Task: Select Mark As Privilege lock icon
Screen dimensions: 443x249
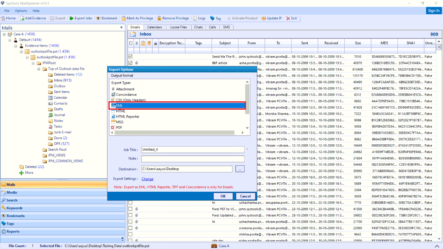Action: [124, 18]
